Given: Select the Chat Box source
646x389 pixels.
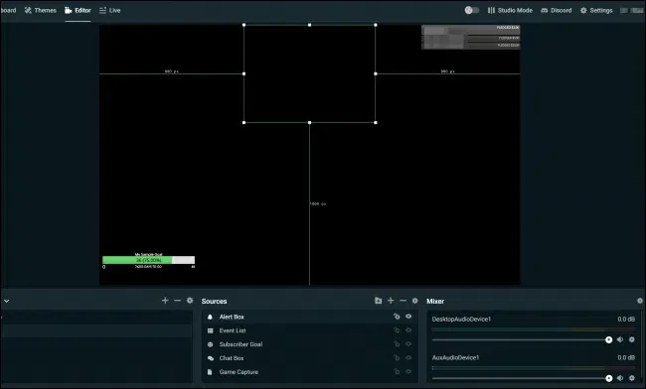Looking at the screenshot, I should 310,358.
